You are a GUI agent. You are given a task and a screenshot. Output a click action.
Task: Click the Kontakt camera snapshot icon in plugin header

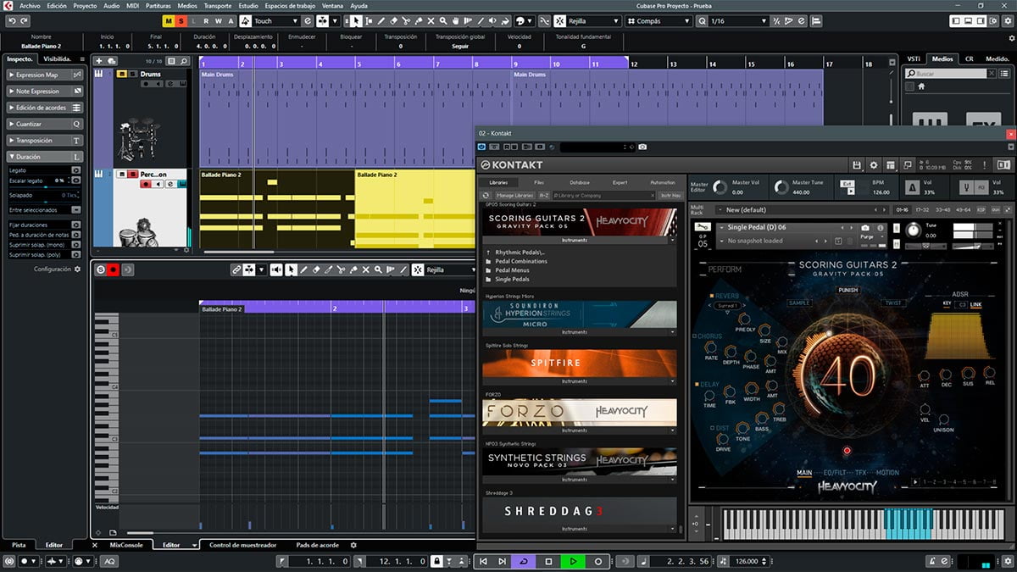642,147
